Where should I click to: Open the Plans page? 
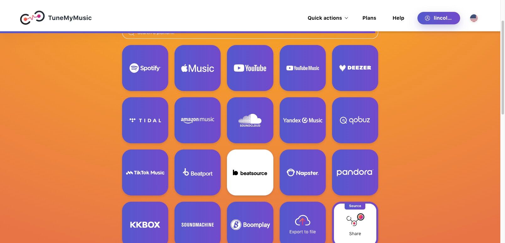coord(369,18)
